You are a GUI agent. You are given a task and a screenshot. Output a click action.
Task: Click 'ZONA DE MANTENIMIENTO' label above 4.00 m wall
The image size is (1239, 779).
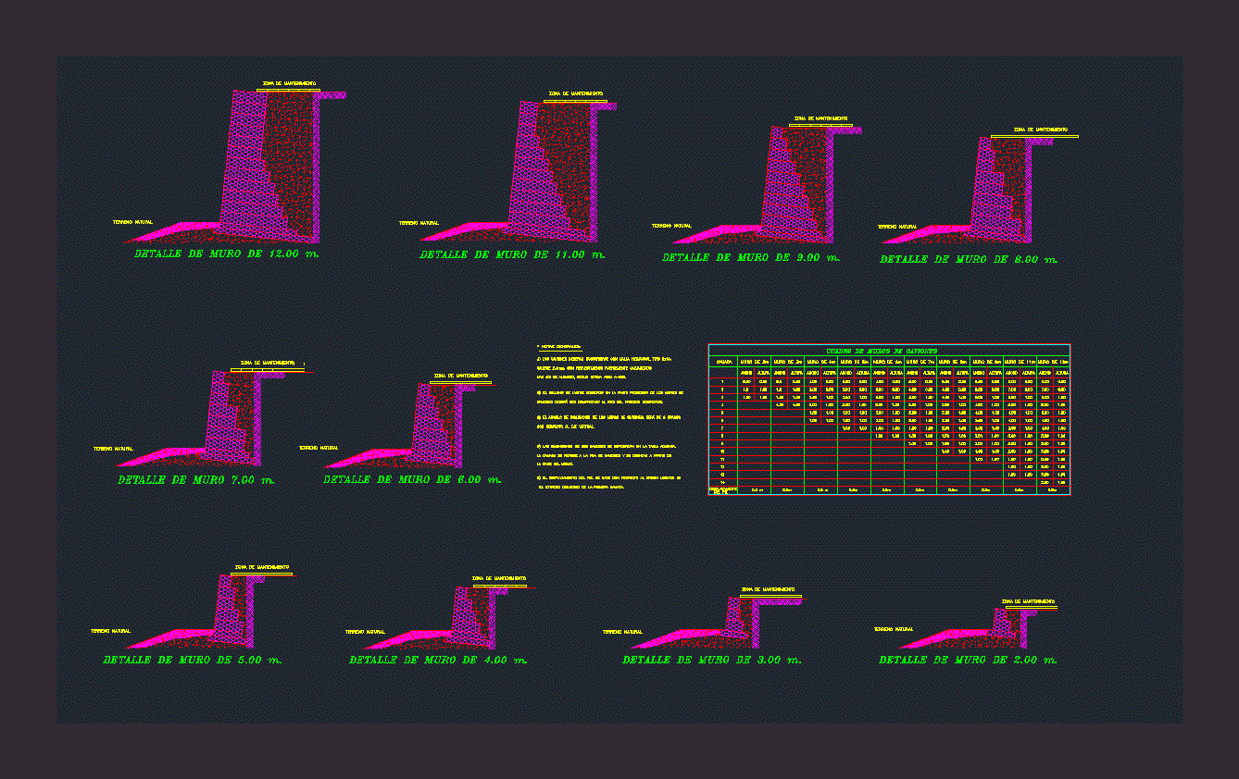pos(498,578)
